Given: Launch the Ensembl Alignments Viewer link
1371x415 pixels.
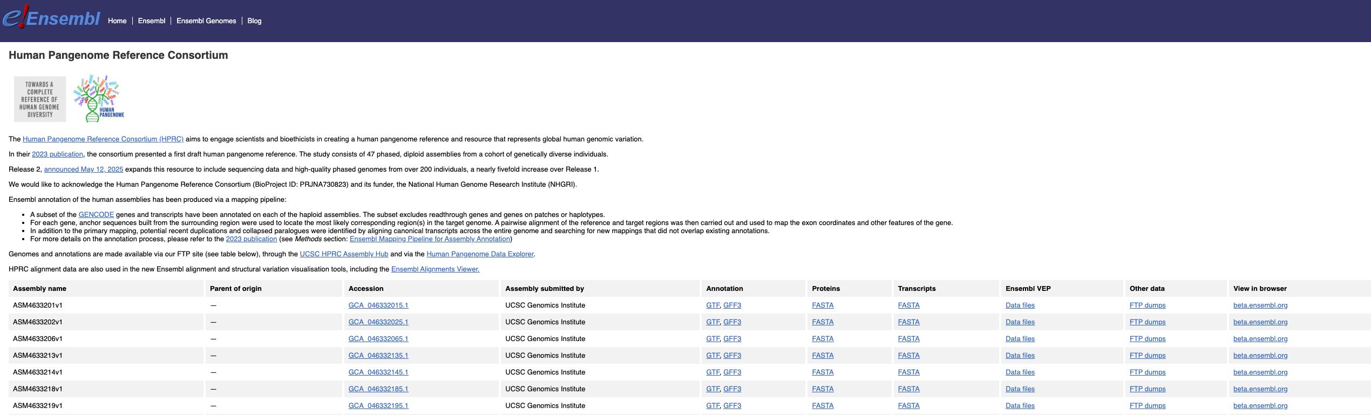Looking at the screenshot, I should click(435, 269).
